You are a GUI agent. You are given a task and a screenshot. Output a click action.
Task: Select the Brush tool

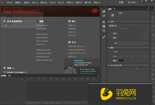point(153,65)
